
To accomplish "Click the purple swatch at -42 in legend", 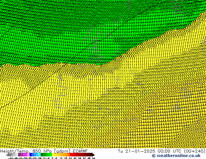I will coord(19,154).
